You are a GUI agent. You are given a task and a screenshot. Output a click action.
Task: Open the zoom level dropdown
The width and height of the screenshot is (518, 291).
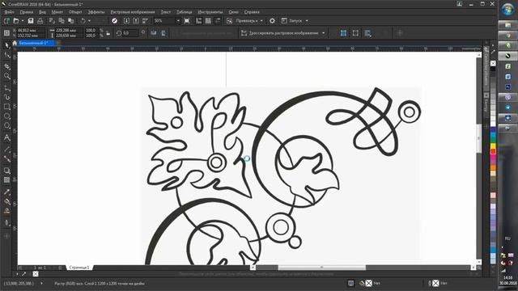point(178,21)
